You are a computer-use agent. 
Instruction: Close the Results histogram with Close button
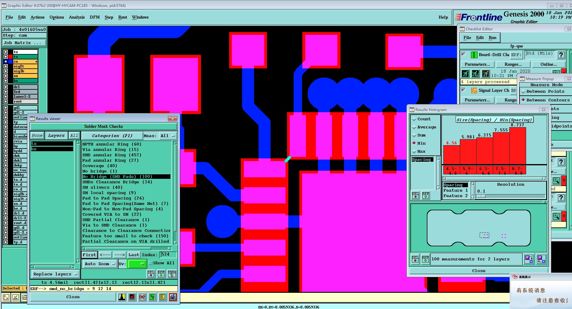[479, 271]
